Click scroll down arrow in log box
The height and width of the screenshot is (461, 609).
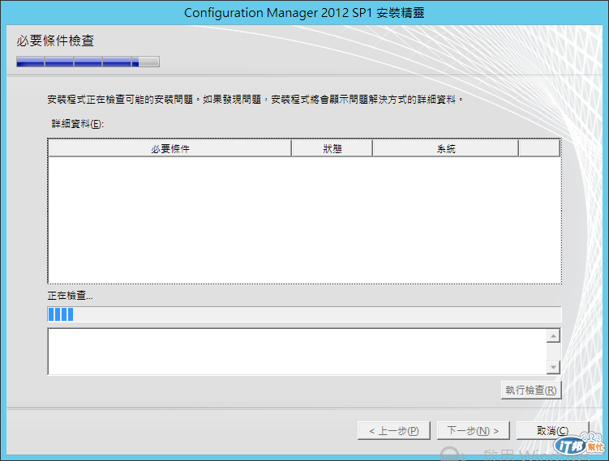553,367
